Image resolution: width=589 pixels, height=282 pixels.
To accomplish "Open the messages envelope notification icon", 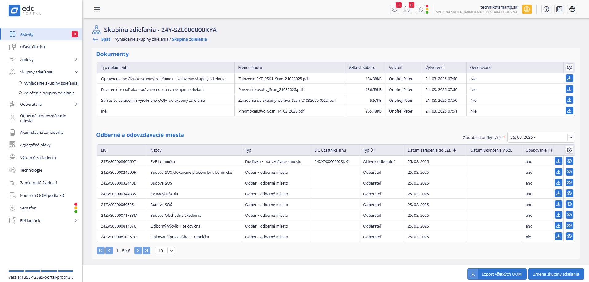I will pyautogui.click(x=407, y=9).
